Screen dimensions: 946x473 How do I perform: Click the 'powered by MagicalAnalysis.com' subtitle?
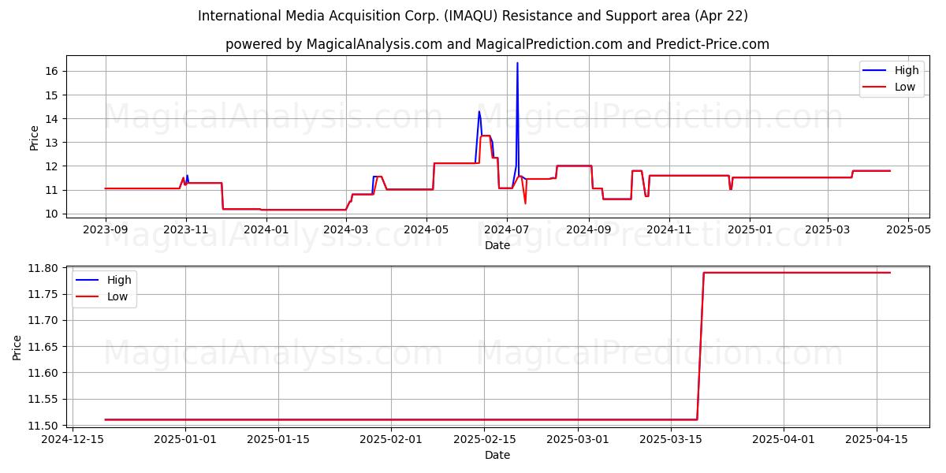[497, 44]
